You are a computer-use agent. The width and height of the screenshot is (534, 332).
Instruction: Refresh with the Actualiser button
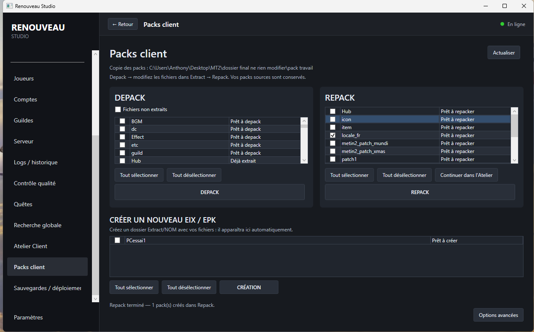pyautogui.click(x=504, y=53)
